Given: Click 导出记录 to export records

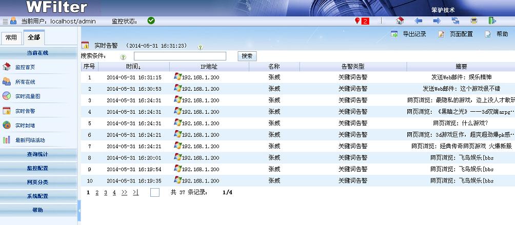Looking at the screenshot, I should tap(409, 34).
